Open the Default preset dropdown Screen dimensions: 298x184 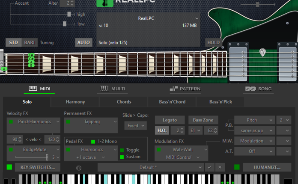(x=151, y=167)
